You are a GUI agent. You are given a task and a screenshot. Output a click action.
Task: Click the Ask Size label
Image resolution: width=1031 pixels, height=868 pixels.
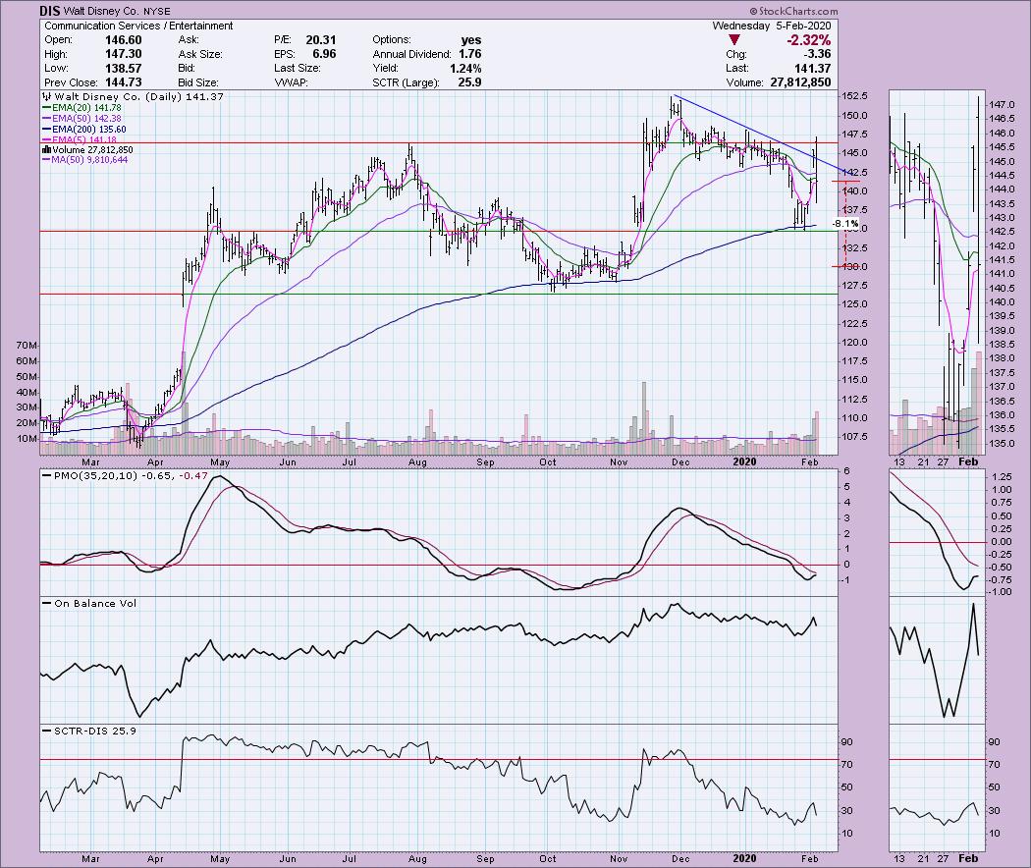[200, 54]
